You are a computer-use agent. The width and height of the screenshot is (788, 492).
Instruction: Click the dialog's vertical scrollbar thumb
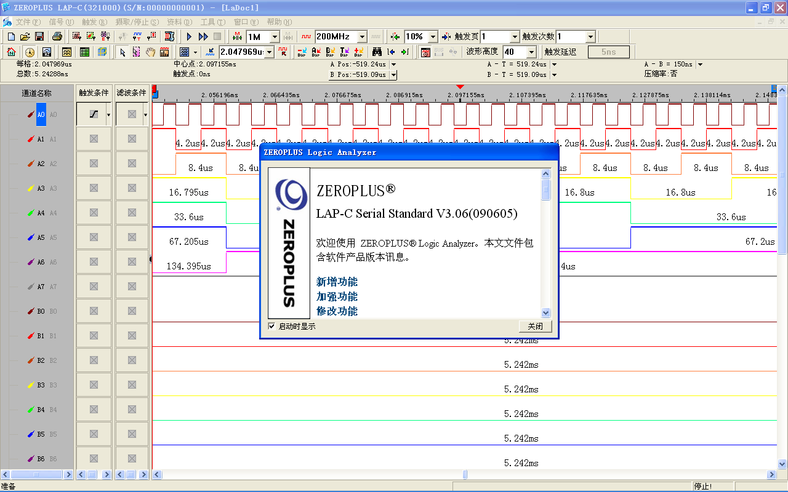pos(545,189)
